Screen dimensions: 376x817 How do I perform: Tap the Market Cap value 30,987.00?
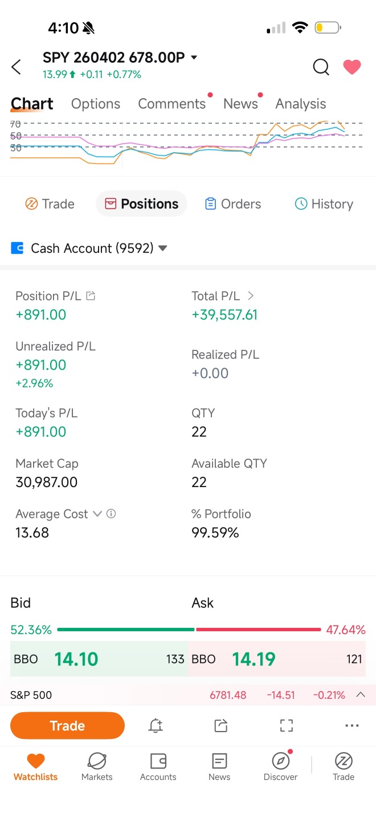(x=46, y=482)
